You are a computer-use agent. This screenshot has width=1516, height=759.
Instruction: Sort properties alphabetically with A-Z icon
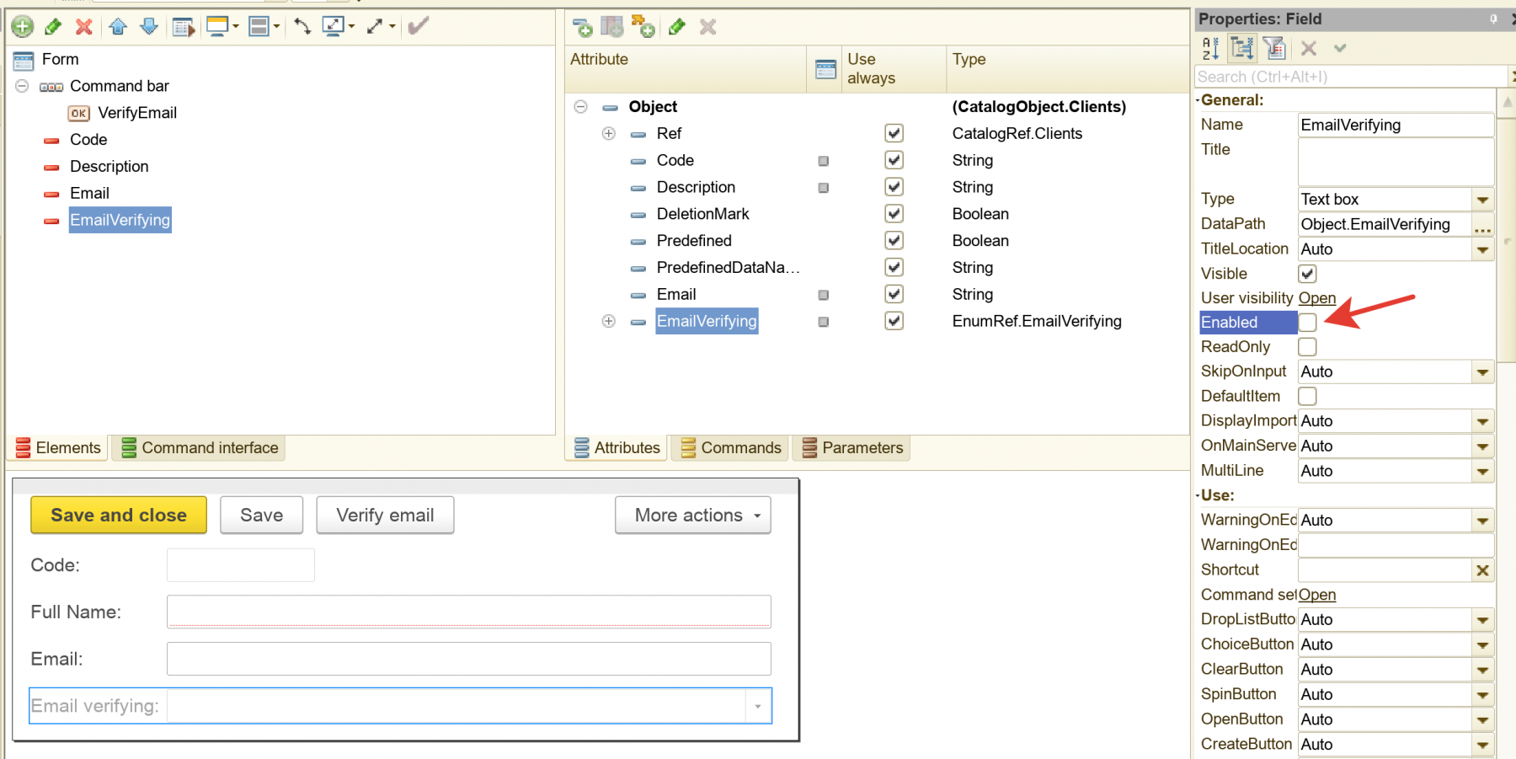tap(1210, 49)
